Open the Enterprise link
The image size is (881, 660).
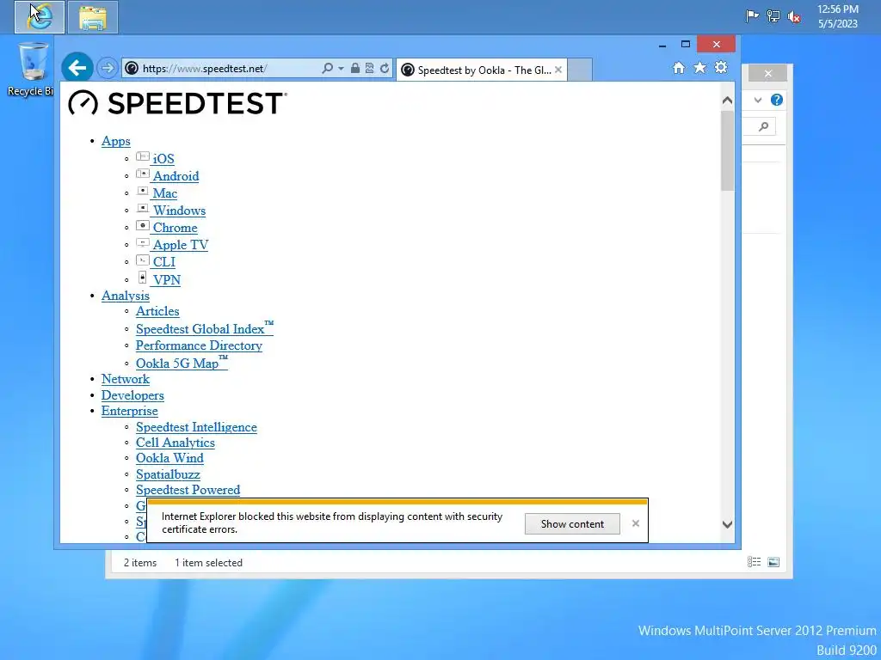click(x=129, y=412)
